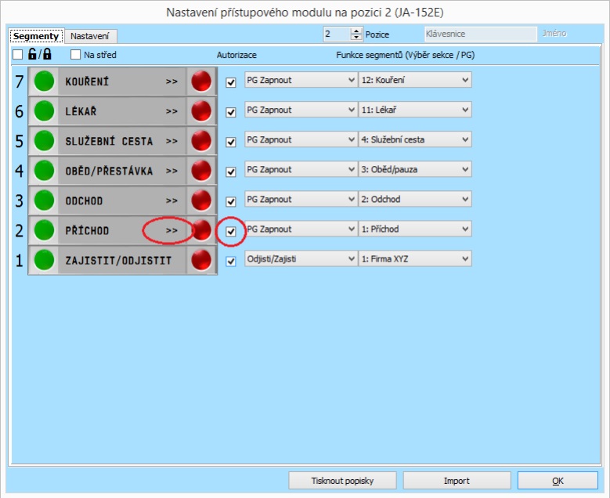610x498 pixels.
Task: Switch to the Nastavení tab
Action: (x=91, y=36)
